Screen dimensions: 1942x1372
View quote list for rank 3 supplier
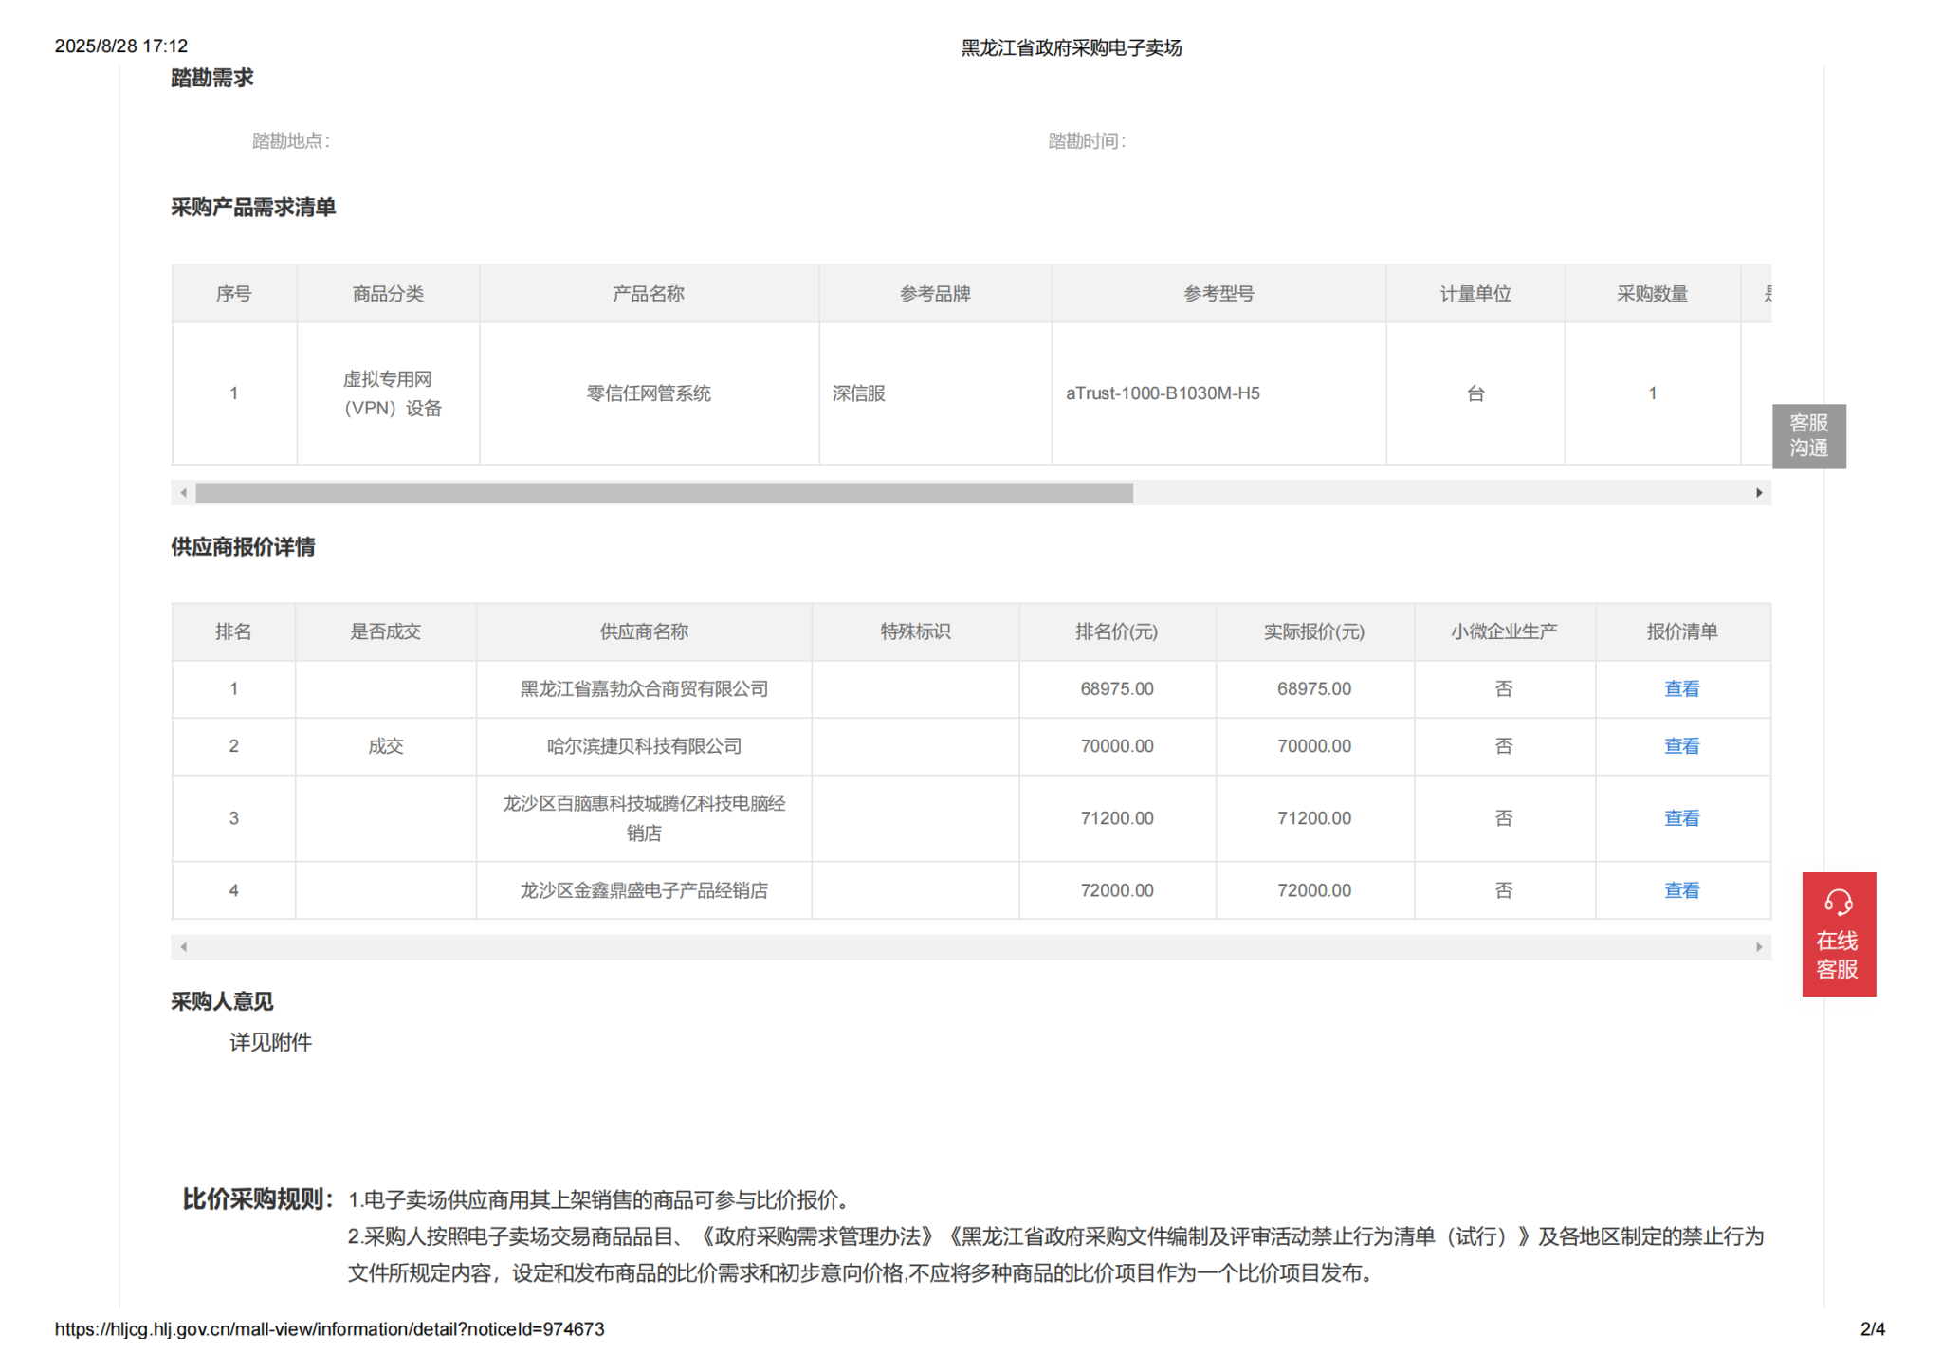1681,818
